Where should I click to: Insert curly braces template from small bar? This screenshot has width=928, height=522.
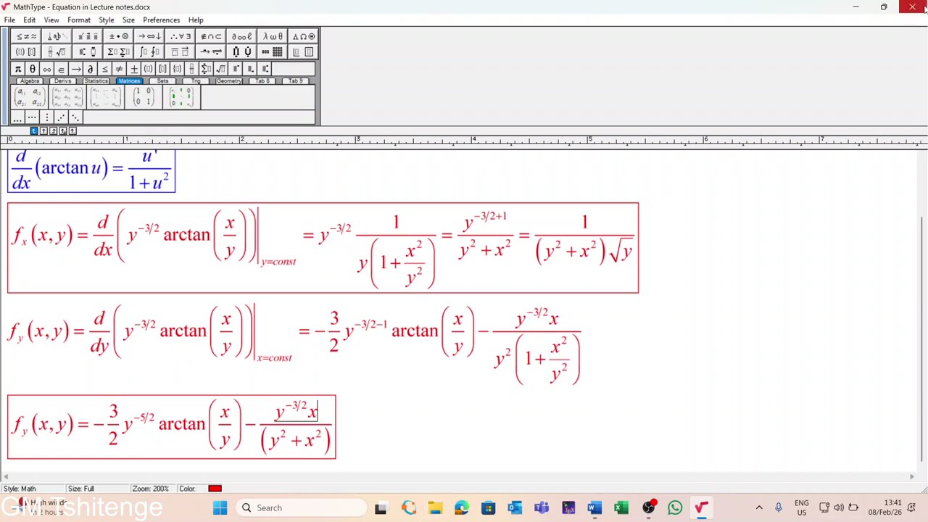178,69
